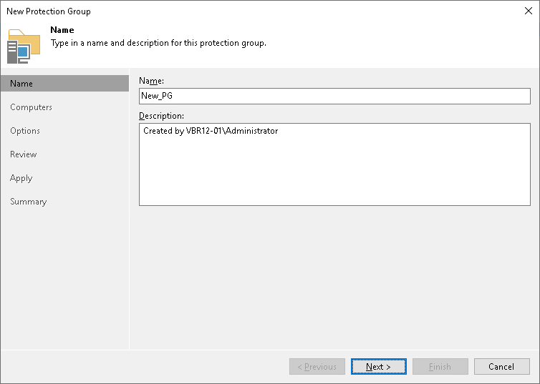Click inside the Description text area
This screenshot has width=540, height=384.
click(x=334, y=164)
